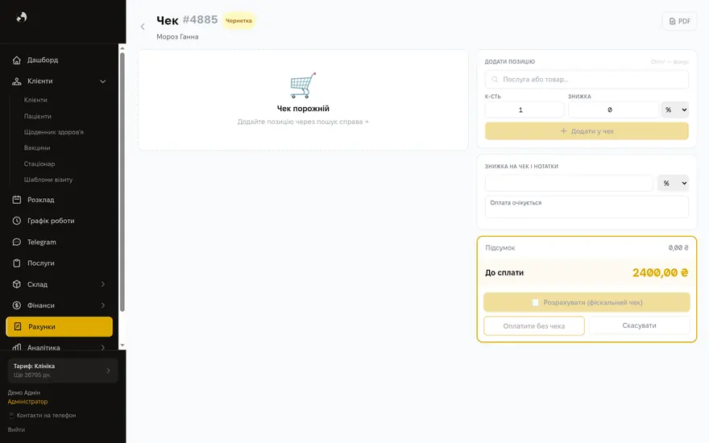
Task: Open Щоденник здоров'я submenu item
Action: click(54, 132)
